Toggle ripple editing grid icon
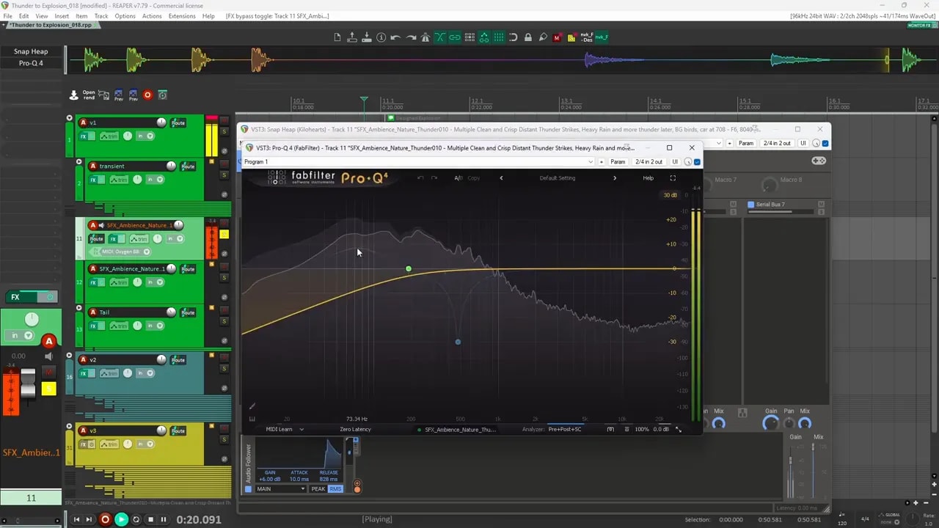 click(x=469, y=37)
